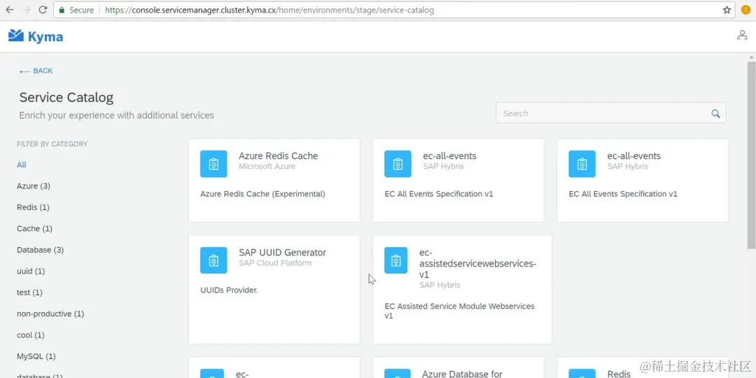
Task: Filter by Cache (1) category
Action: 34,228
